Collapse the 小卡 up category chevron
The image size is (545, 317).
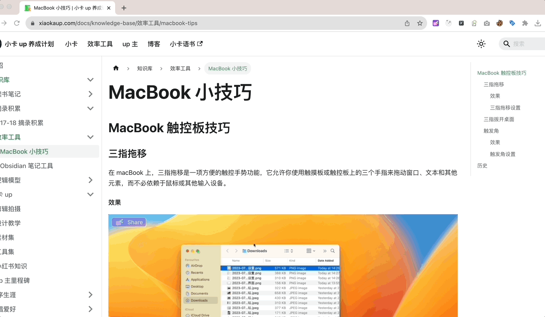[90, 194]
